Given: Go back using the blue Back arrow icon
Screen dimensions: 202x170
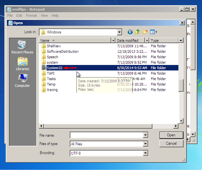Looking at the screenshot, I should pyautogui.click(x=130, y=32).
